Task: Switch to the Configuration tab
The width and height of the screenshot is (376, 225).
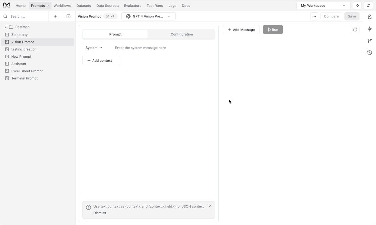Action: point(182,34)
